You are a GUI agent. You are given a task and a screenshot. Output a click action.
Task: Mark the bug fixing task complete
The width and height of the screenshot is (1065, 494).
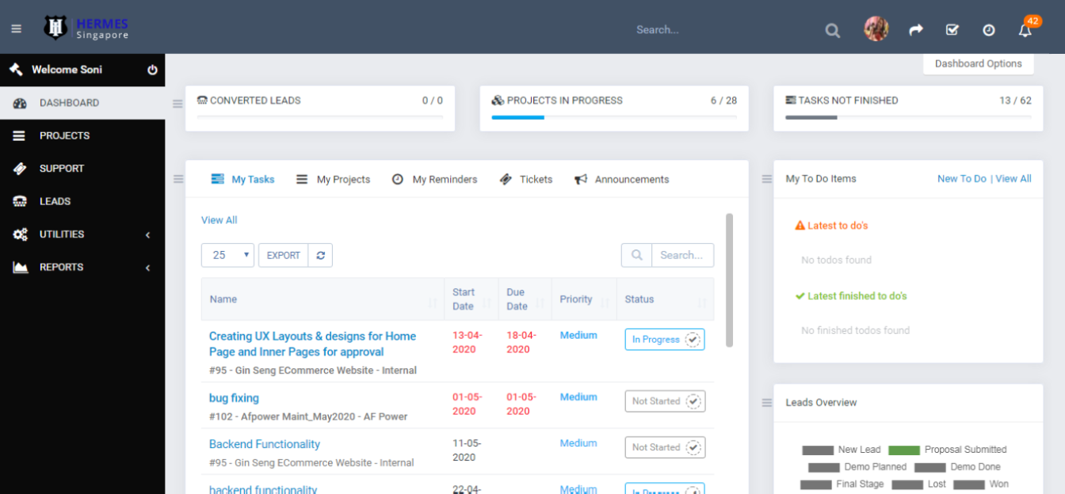click(x=693, y=401)
